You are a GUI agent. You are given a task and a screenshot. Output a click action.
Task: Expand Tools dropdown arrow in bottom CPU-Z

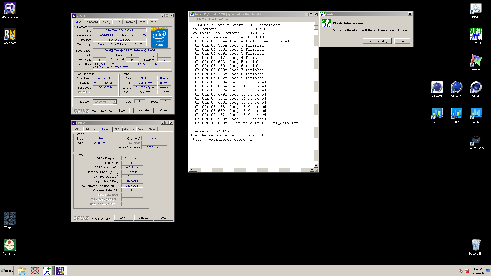click(x=131, y=218)
